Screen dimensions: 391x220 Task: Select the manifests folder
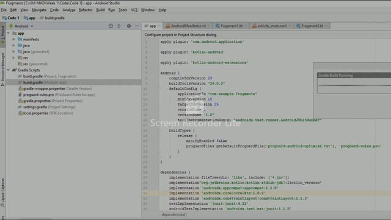point(29,39)
